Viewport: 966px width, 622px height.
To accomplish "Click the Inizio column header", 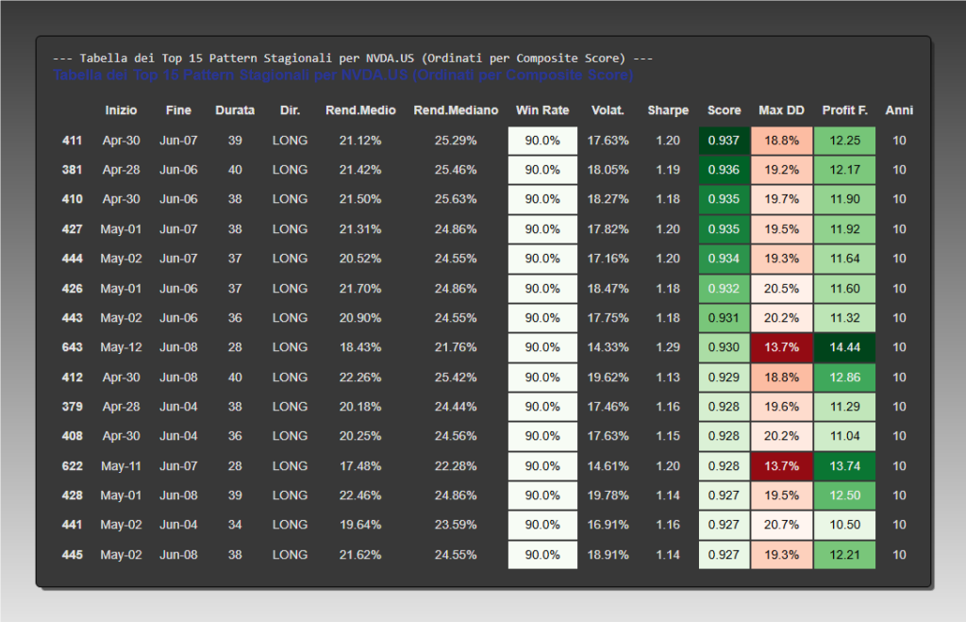I will [x=121, y=110].
